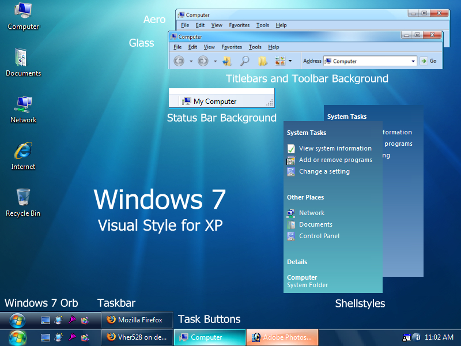Image resolution: width=461 pixels, height=346 pixels.
Task: Click the bottom Windows 7 start orb
Action: point(17,338)
